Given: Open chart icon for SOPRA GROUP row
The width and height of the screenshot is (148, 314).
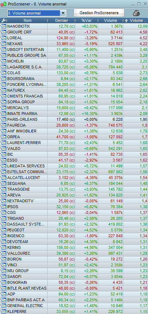Looking at the screenshot, I should [x=3, y=102].
